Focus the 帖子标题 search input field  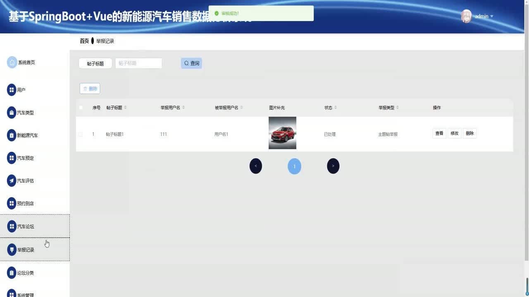click(x=138, y=63)
